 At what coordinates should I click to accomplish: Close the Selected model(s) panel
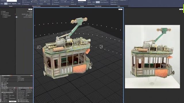click(x=32, y=76)
